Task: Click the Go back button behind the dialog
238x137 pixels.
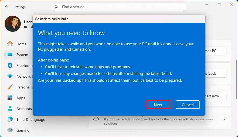Action: [216, 73]
